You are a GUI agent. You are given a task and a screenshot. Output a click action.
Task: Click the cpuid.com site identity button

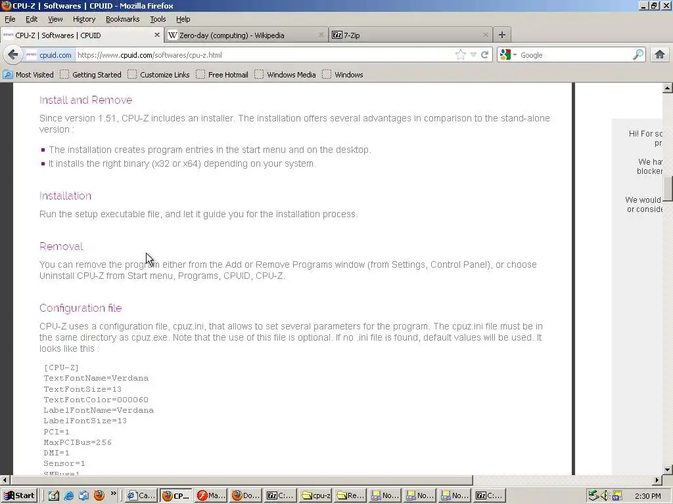pos(49,55)
